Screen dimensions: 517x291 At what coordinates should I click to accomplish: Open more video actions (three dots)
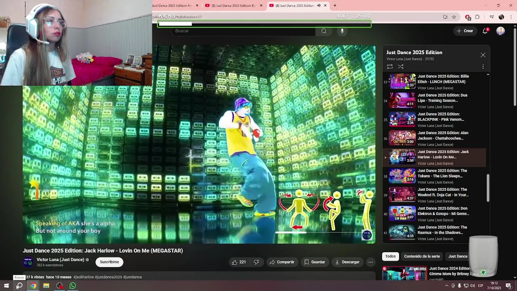click(x=371, y=262)
